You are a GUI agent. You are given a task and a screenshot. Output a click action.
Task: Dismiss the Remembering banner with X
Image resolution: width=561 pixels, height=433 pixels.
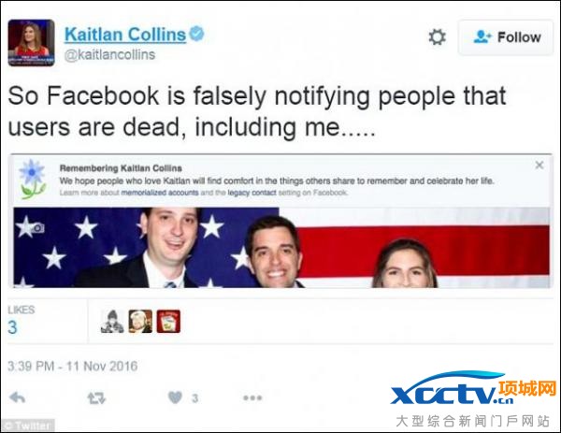539,165
